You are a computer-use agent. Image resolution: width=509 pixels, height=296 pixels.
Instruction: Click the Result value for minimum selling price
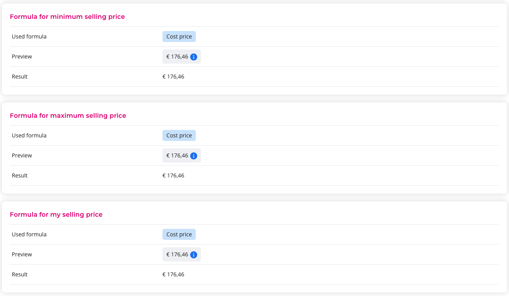[173, 77]
